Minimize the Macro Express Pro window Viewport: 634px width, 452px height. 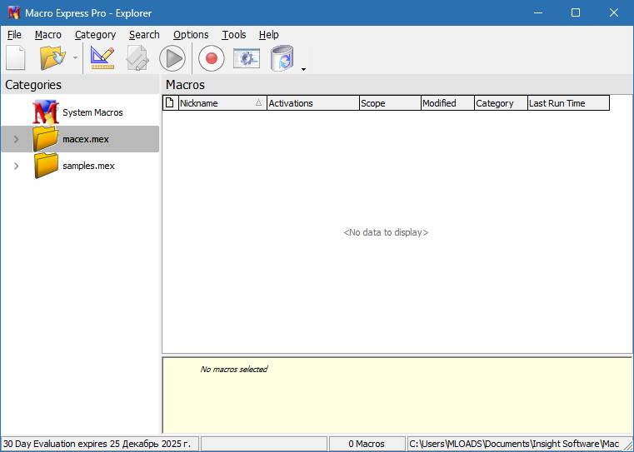tap(537, 13)
